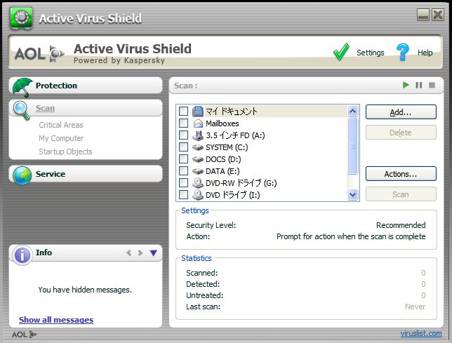452x343 pixels.
Task: Select Critical Areas scan task
Action: [61, 125]
